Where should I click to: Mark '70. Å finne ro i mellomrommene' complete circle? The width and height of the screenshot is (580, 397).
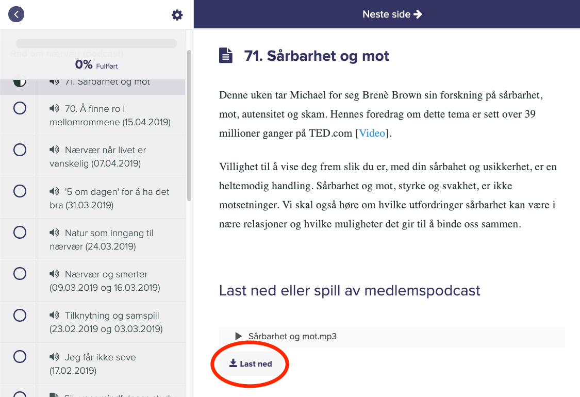click(x=20, y=108)
